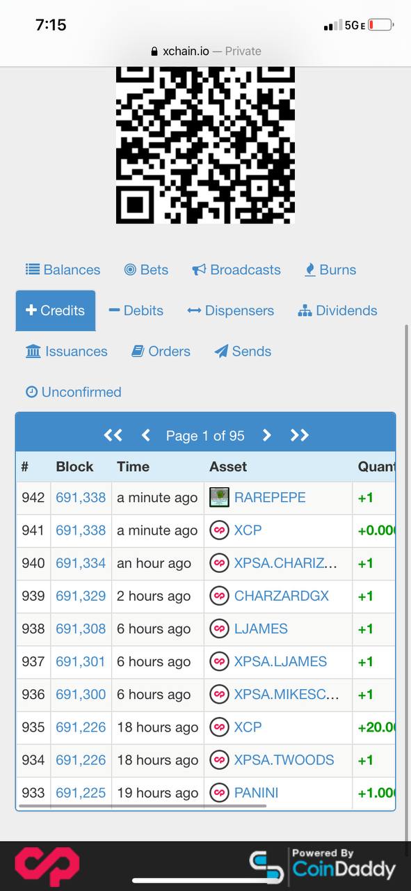Tap the xchain.io address bar

(205, 51)
